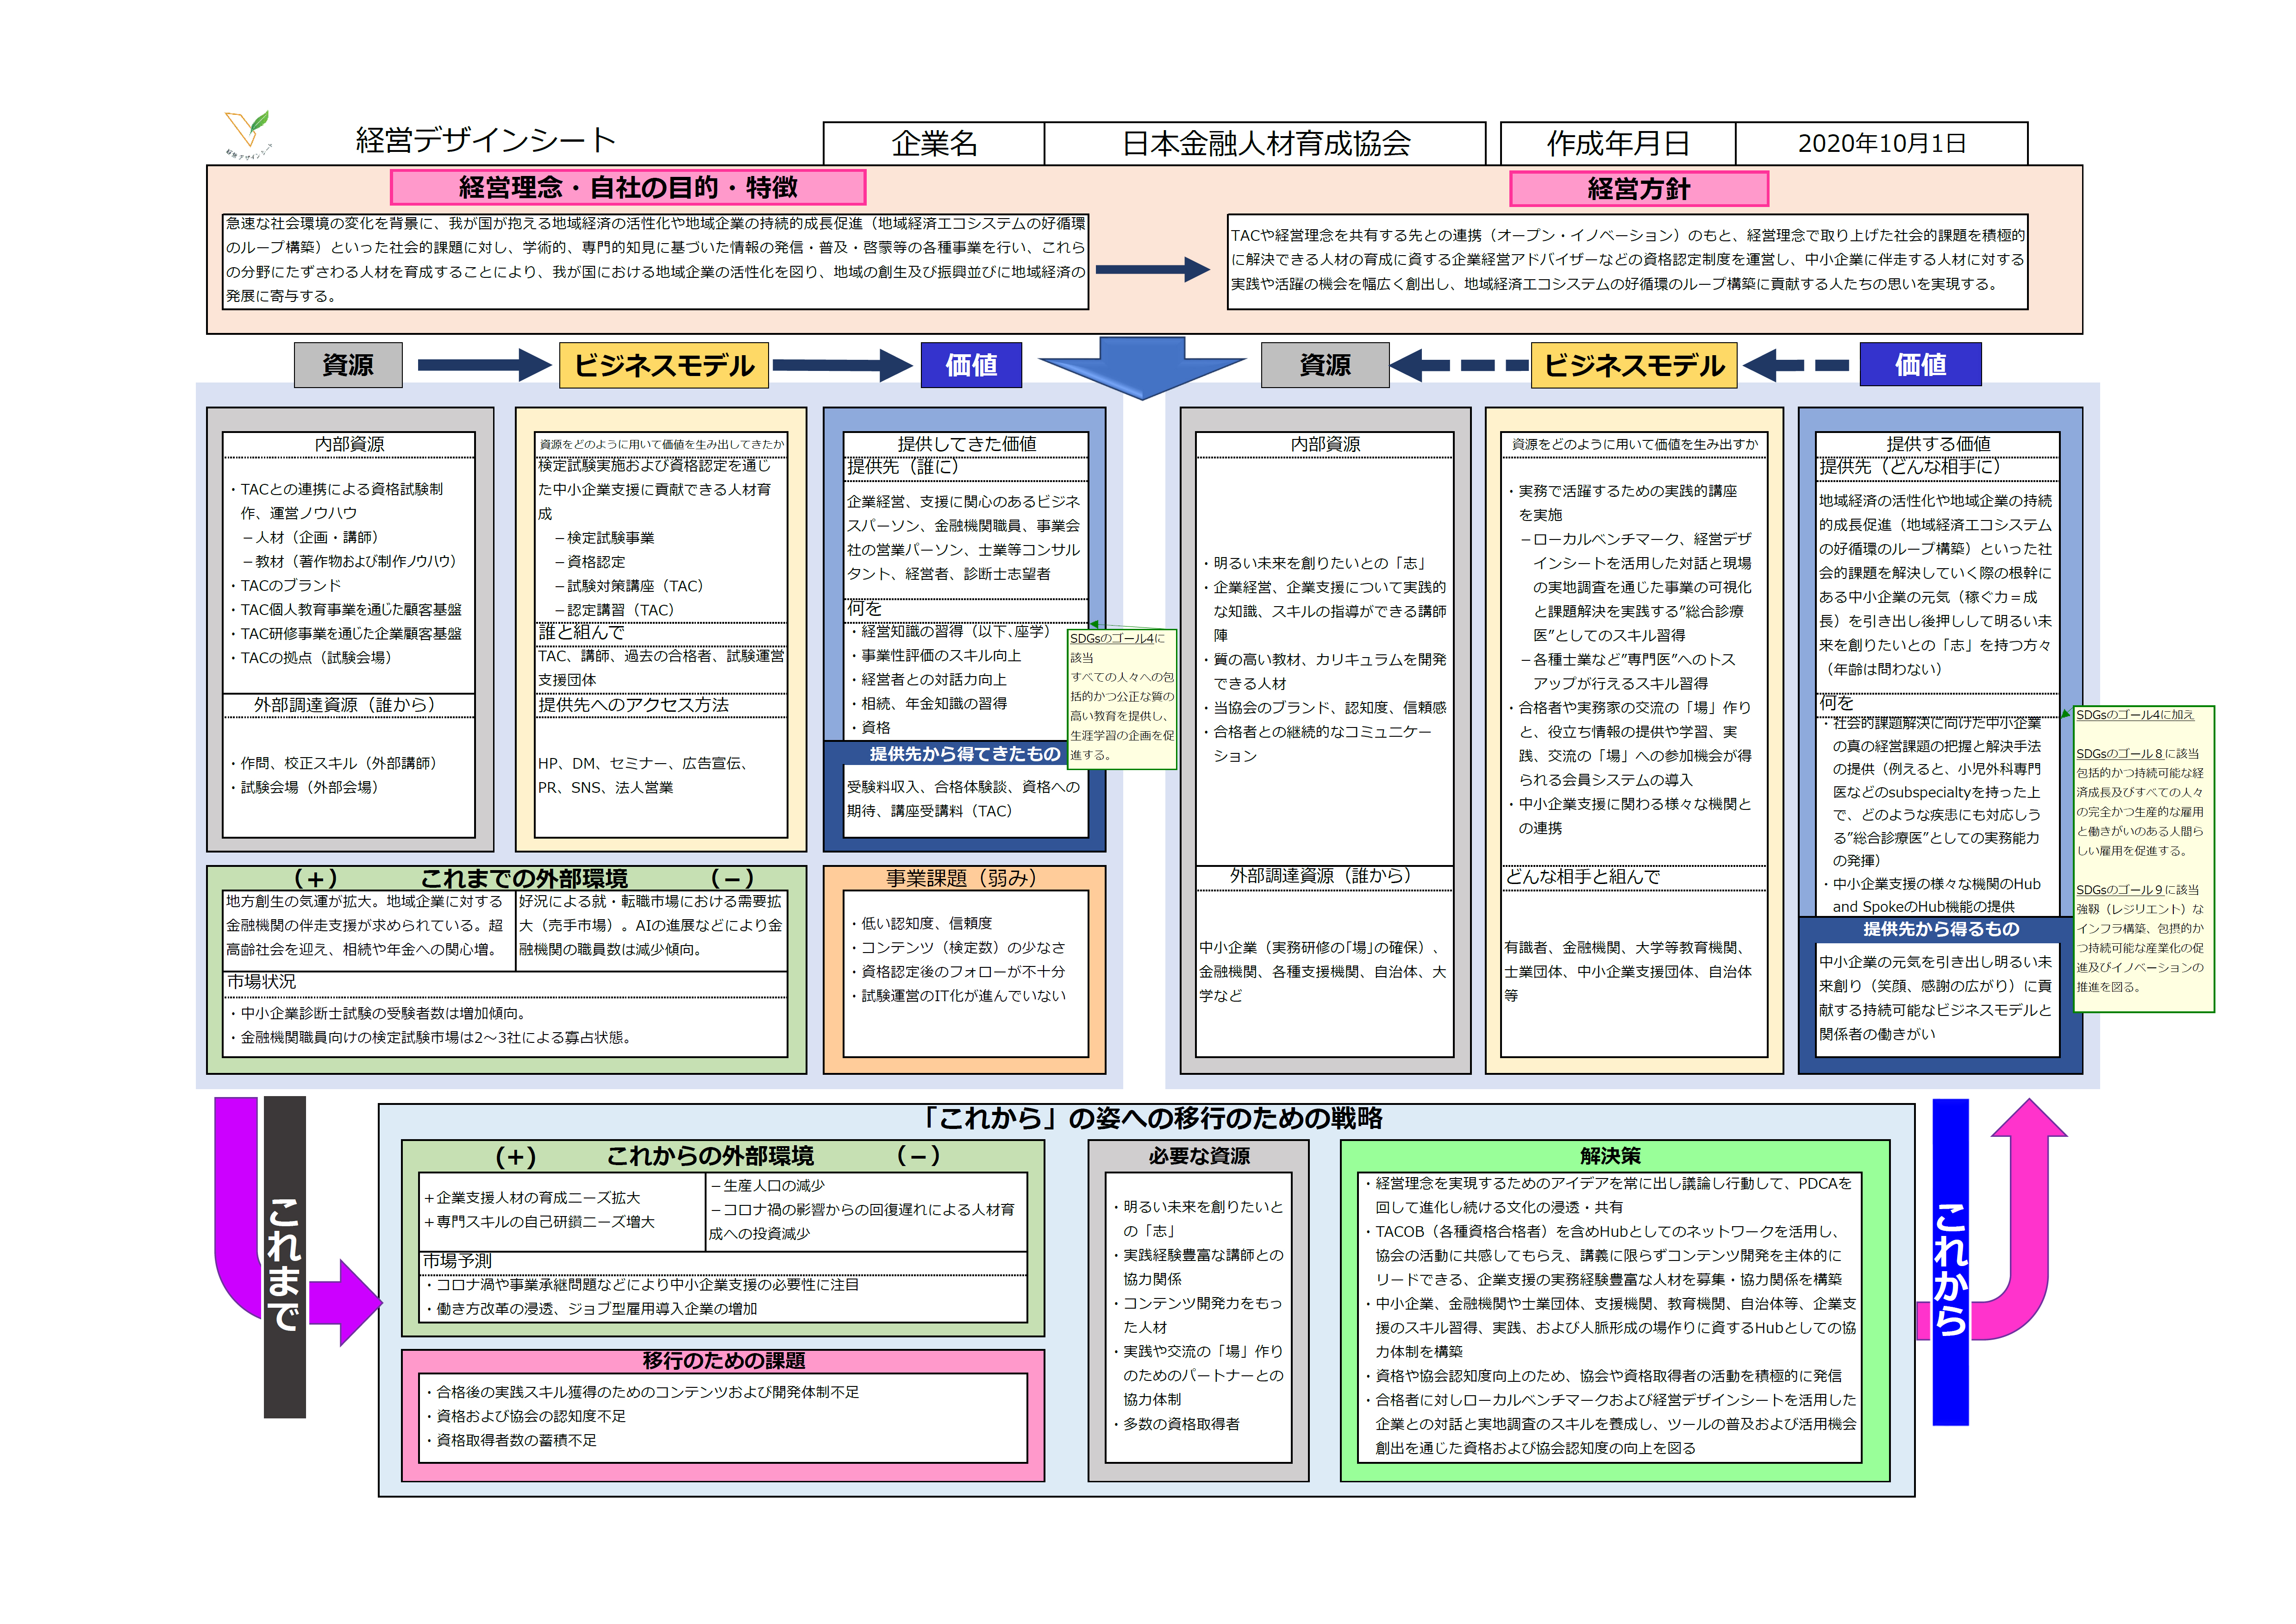Screen dimensions: 2296x1624
Task: Click the 作成年月日 header cell
Action: pos(1618,144)
